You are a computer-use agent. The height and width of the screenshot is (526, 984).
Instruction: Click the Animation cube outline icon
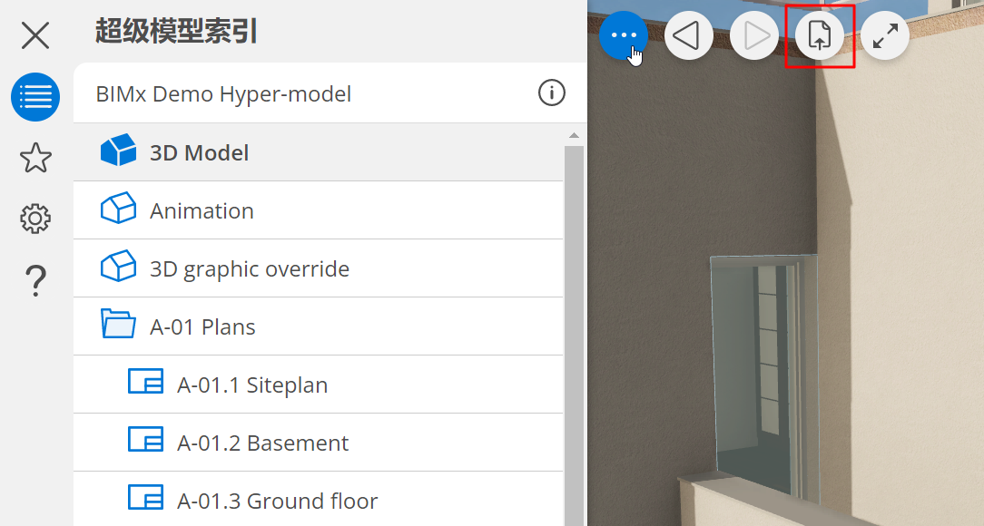[118, 208]
